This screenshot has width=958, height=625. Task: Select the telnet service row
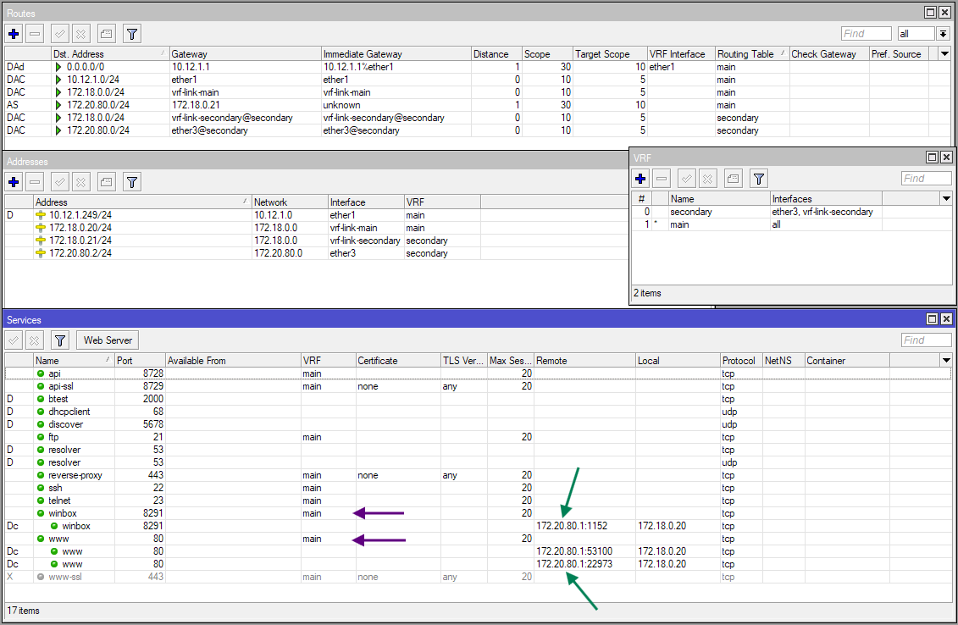click(478, 501)
